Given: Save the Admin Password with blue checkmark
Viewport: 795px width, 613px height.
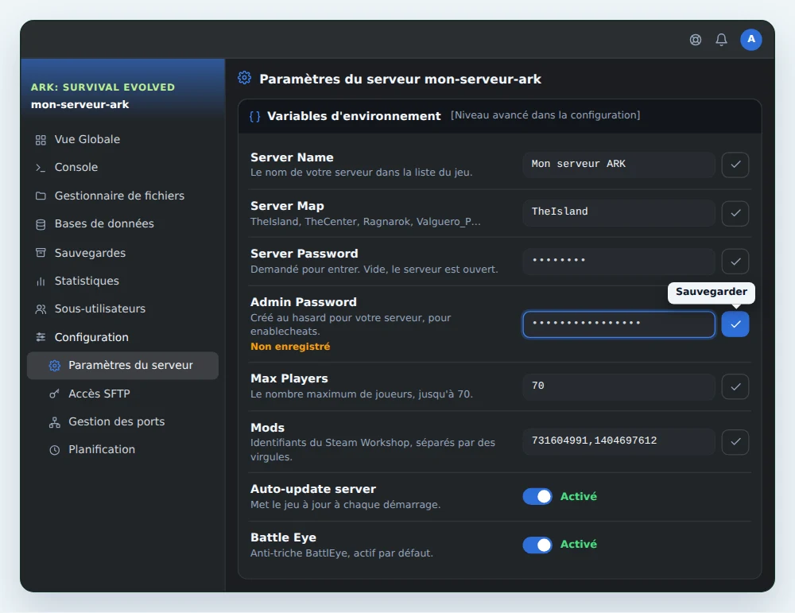Looking at the screenshot, I should pyautogui.click(x=735, y=324).
